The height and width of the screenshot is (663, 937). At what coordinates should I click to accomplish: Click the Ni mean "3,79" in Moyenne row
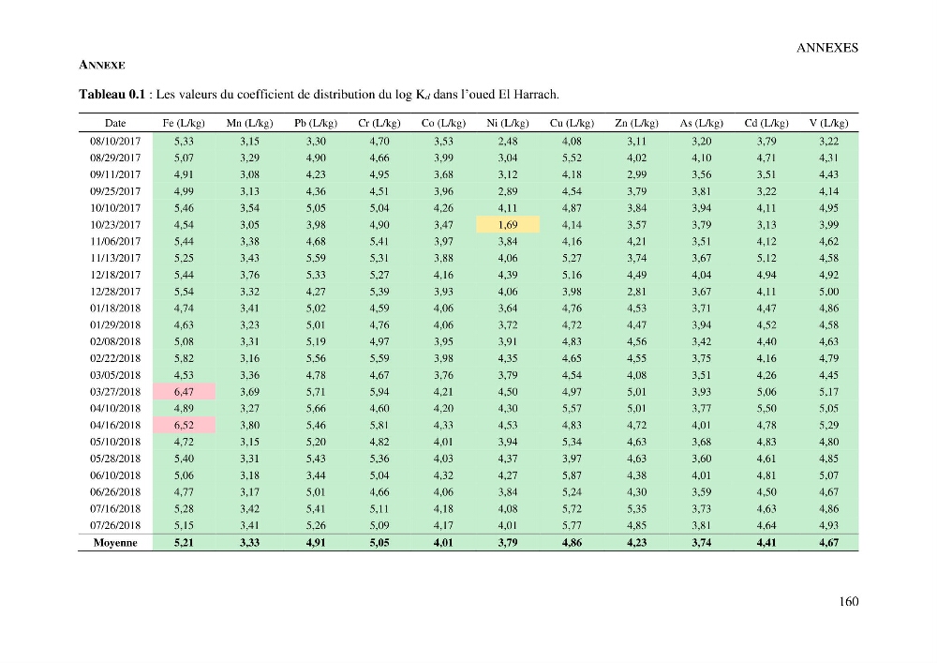508,543
